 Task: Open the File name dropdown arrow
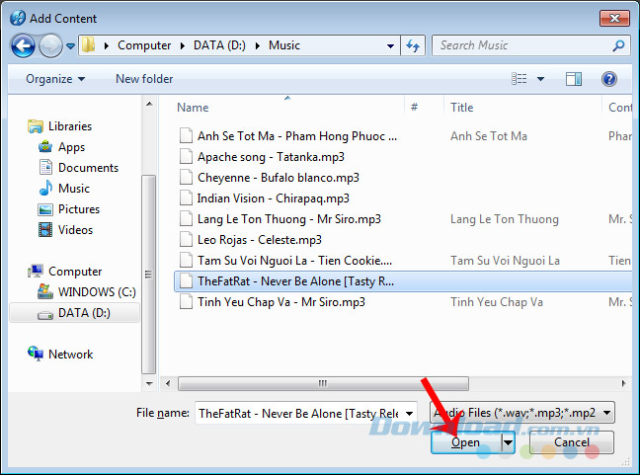tap(409, 414)
